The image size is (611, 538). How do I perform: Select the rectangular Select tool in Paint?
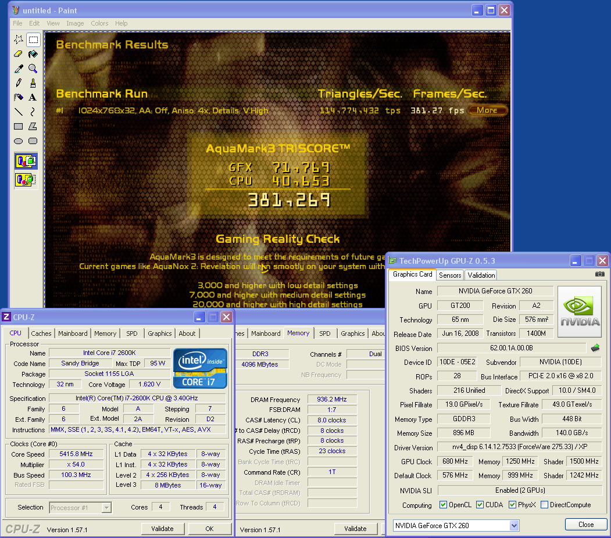33,40
